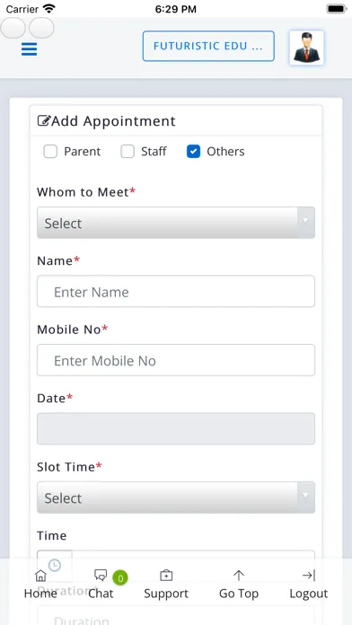Open the Date picker field
This screenshot has width=352, height=625.
[x=176, y=428]
